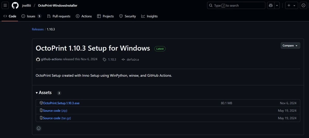Open the Actions tab
Screen dimensions: 309x138
[84, 16]
